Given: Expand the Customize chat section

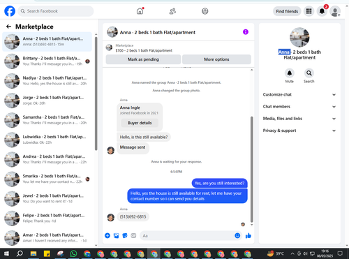Looking at the screenshot, I should (x=299, y=94).
